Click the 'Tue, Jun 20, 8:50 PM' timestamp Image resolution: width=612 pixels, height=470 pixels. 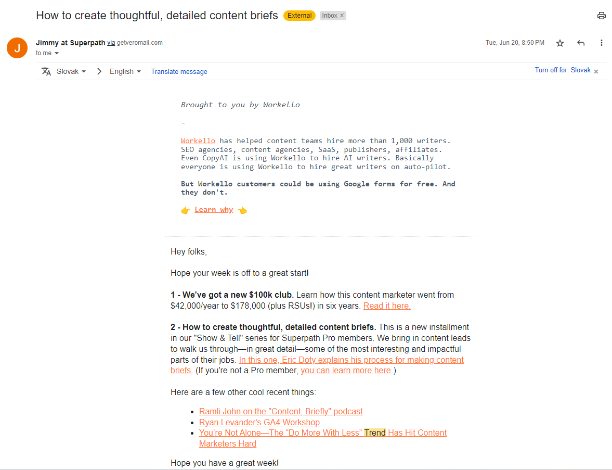[x=515, y=43]
